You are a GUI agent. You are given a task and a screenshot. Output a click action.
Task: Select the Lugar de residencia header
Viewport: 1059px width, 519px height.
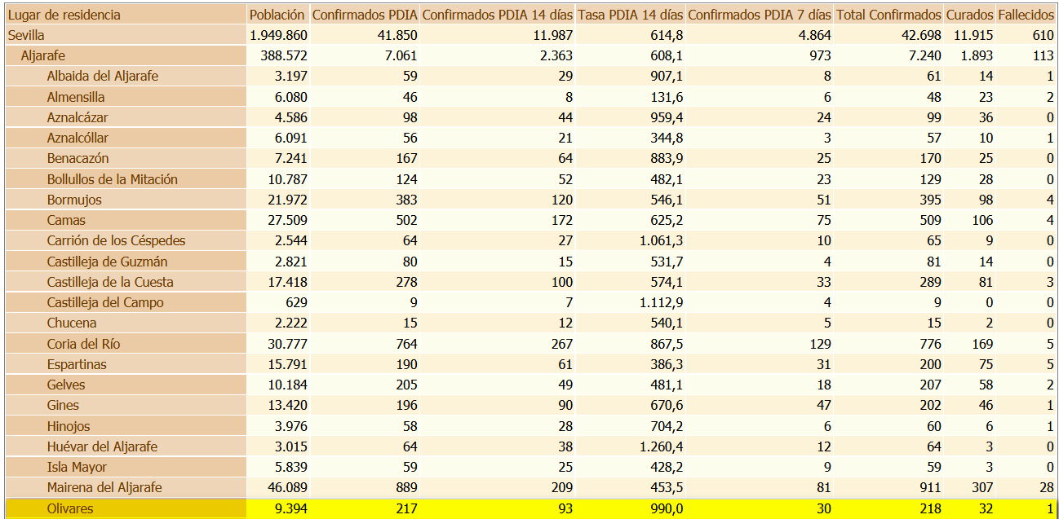[64, 15]
